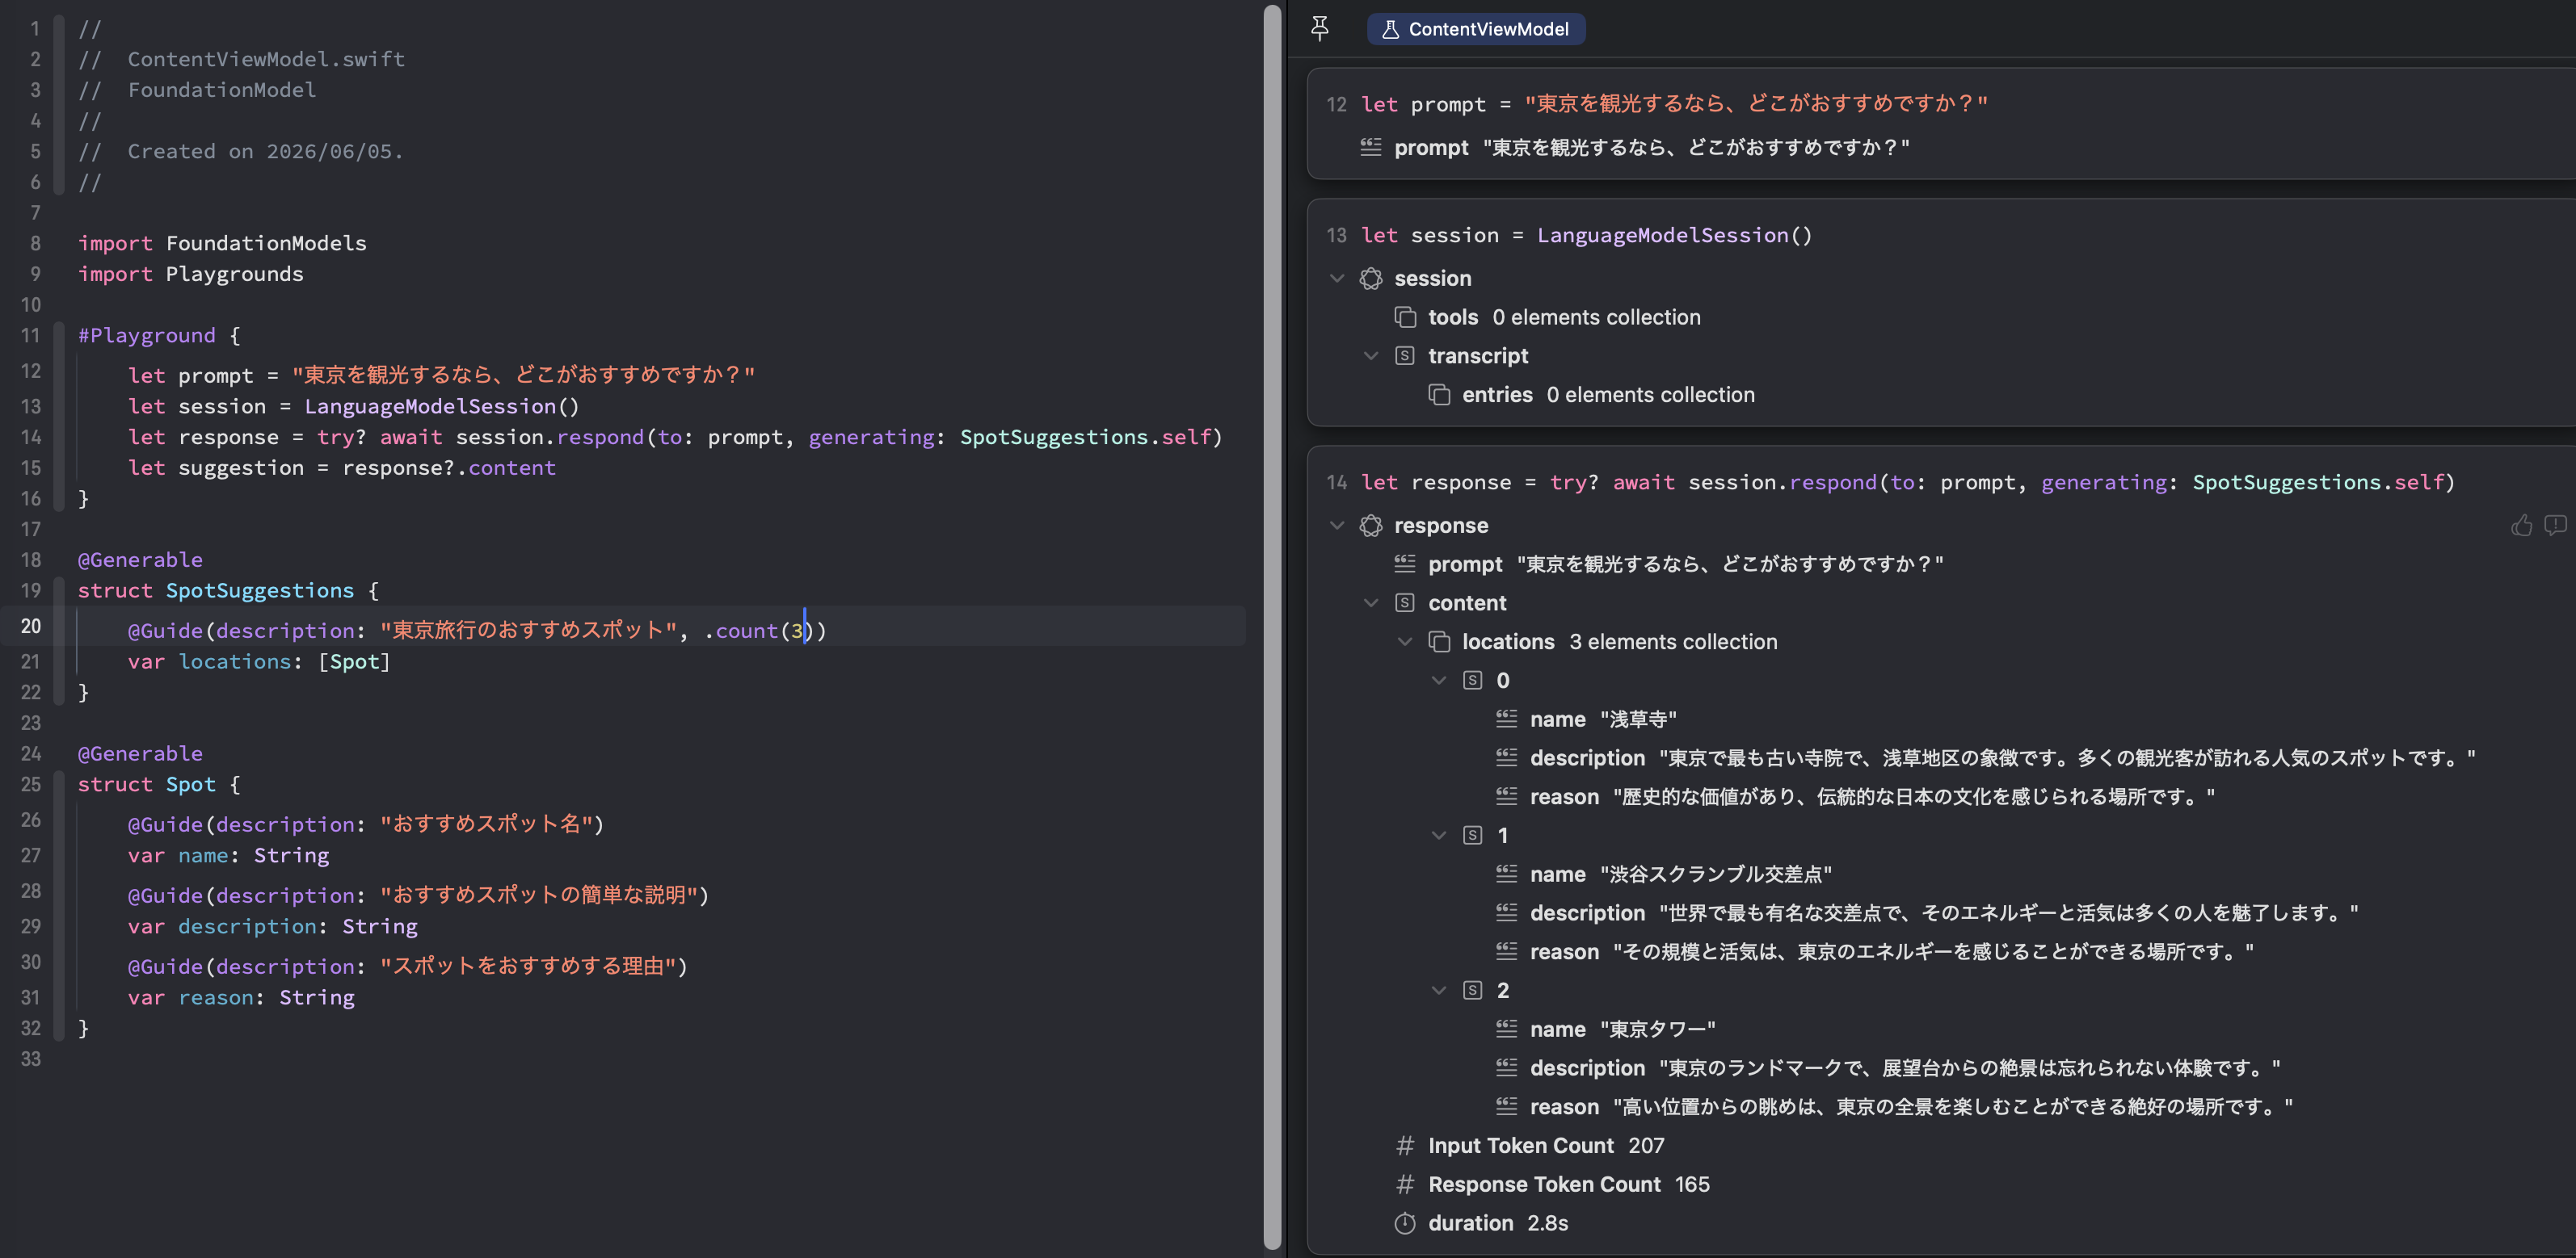Click "var locations: [Spot]" line
This screenshot has height=1258, width=2576.
(x=259, y=662)
